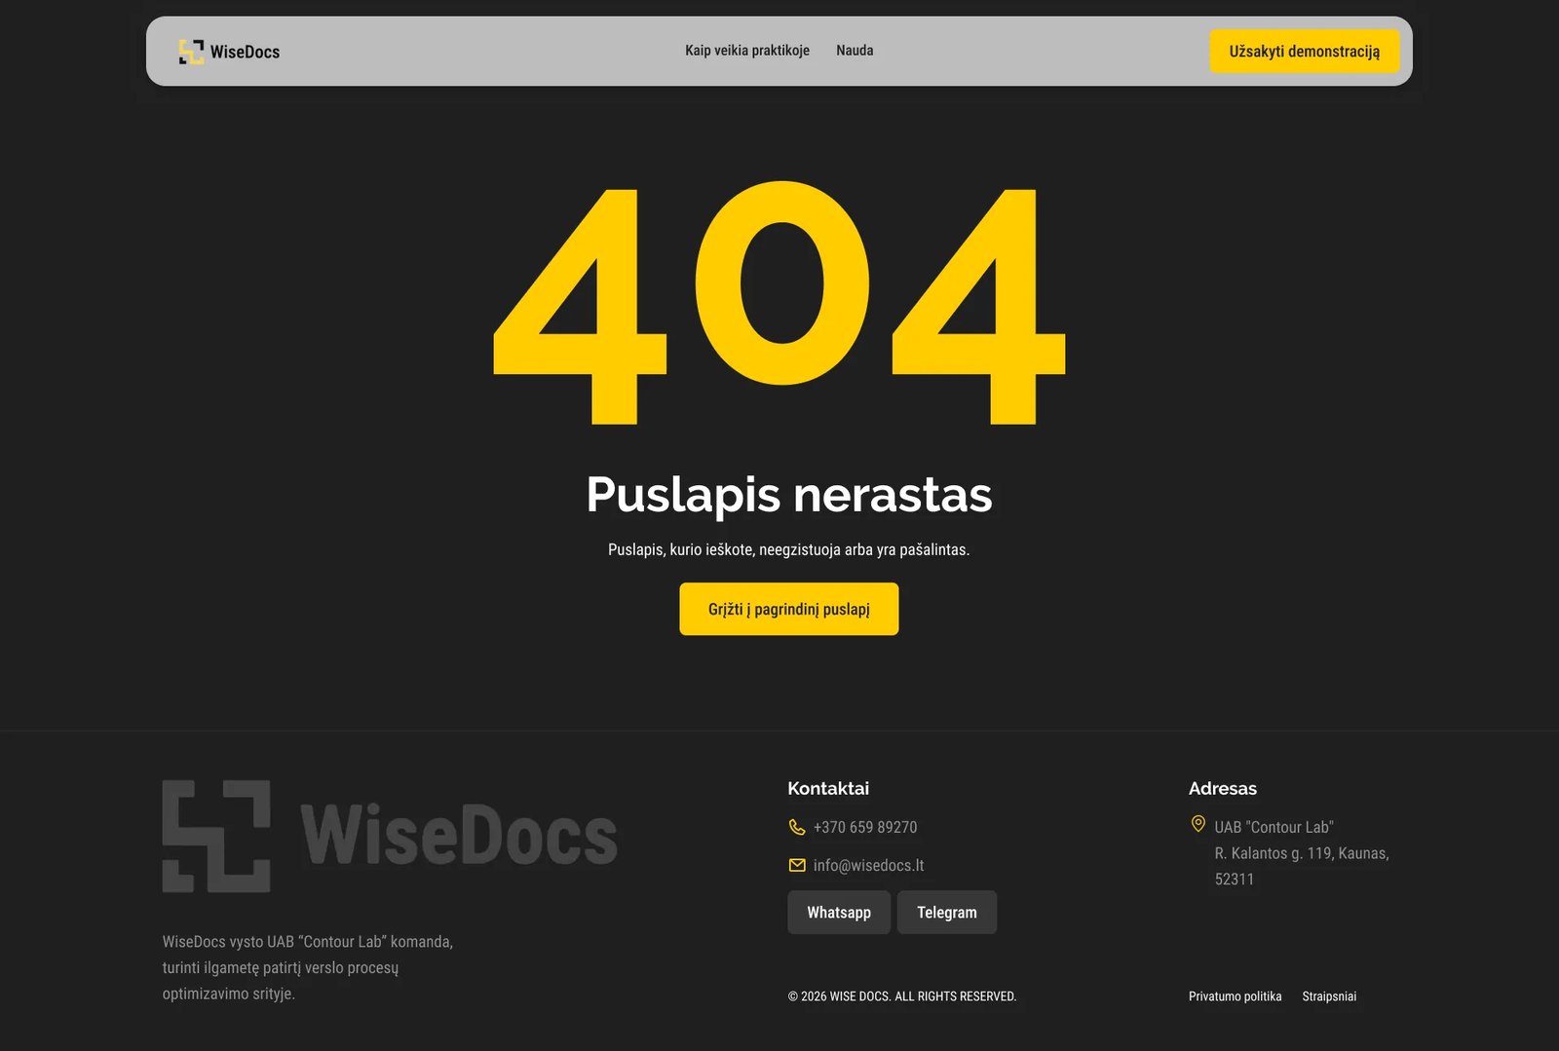Open the info@wisedocs.lt email link
Viewport: 1559px width, 1051px height.
coord(868,865)
